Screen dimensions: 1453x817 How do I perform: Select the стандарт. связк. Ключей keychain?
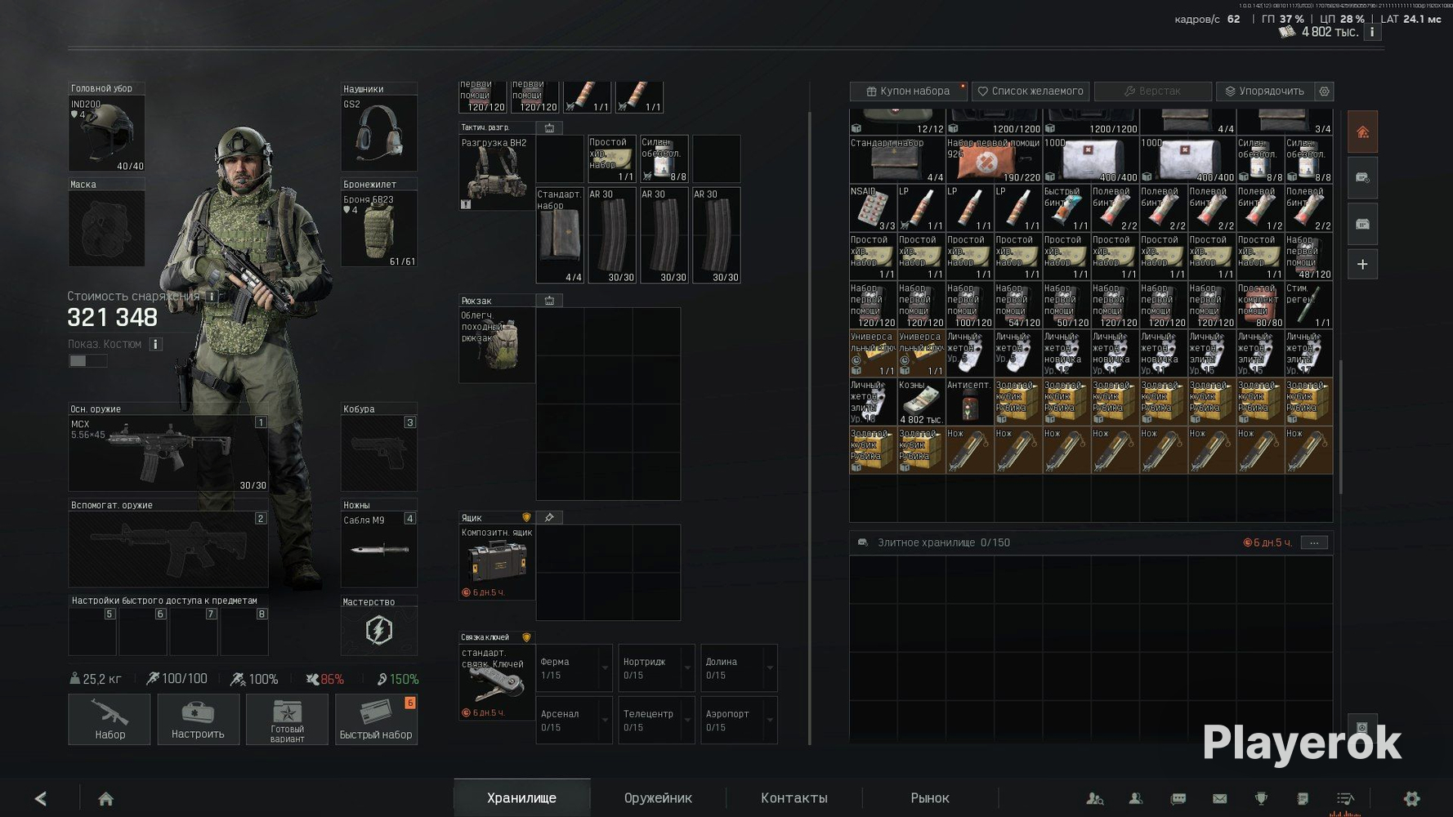pos(497,682)
